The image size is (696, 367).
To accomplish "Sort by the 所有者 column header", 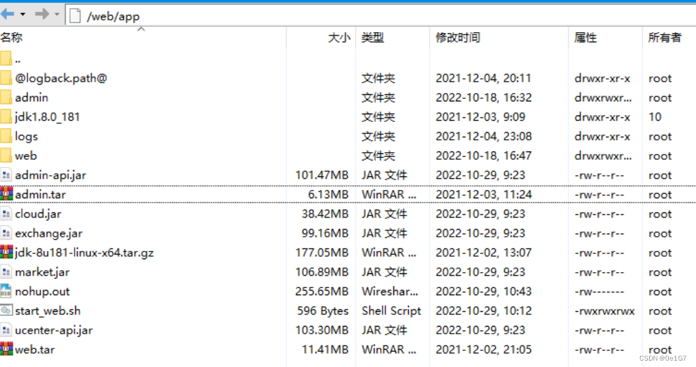I will [x=665, y=38].
